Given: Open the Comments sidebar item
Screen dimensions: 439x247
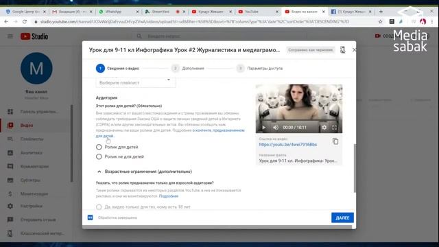Looking at the screenshot, I should coord(34,166).
